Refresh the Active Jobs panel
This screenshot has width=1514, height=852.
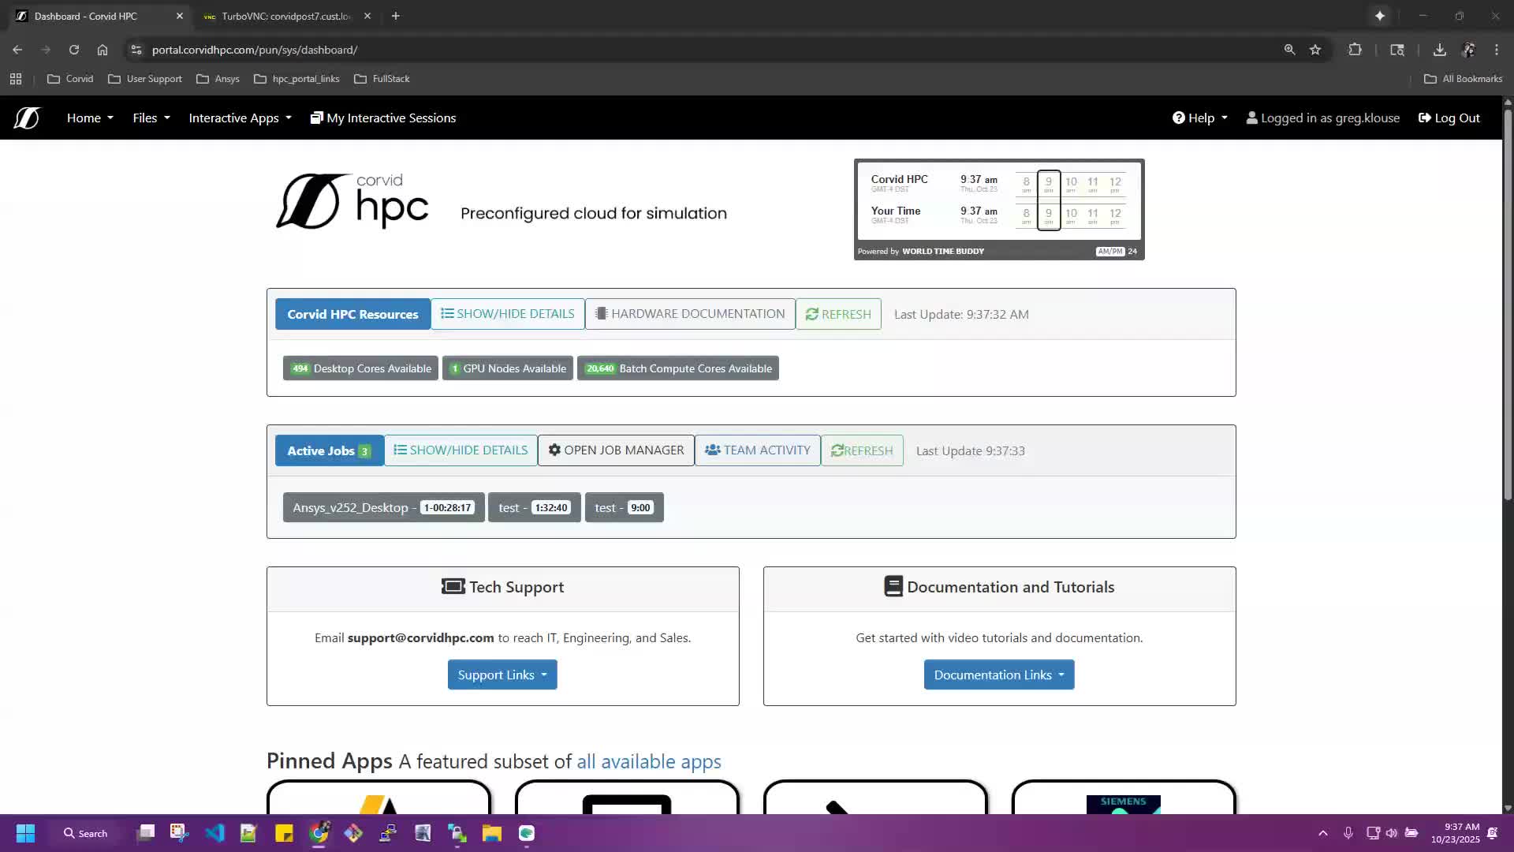(x=862, y=450)
